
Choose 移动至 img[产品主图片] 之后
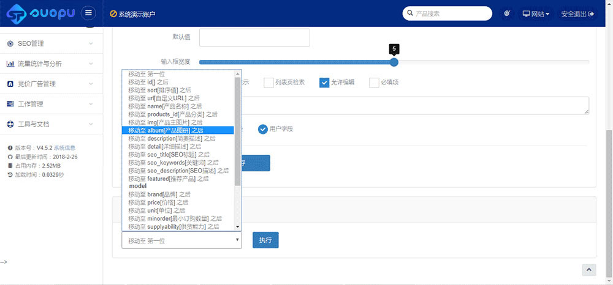coord(178,122)
